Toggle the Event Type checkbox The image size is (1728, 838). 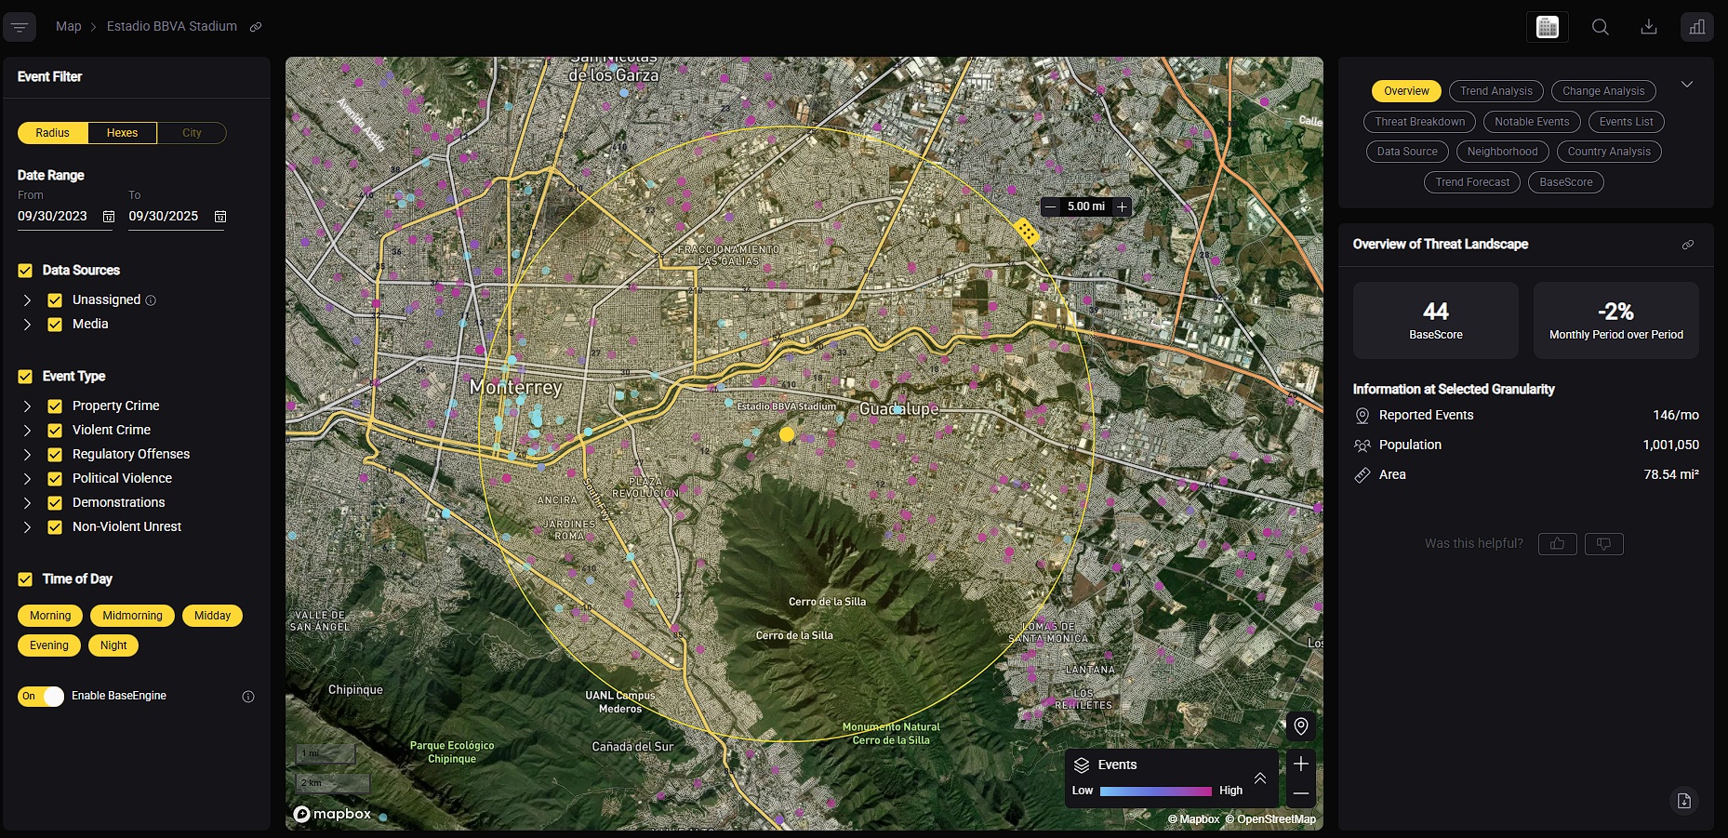(x=25, y=377)
